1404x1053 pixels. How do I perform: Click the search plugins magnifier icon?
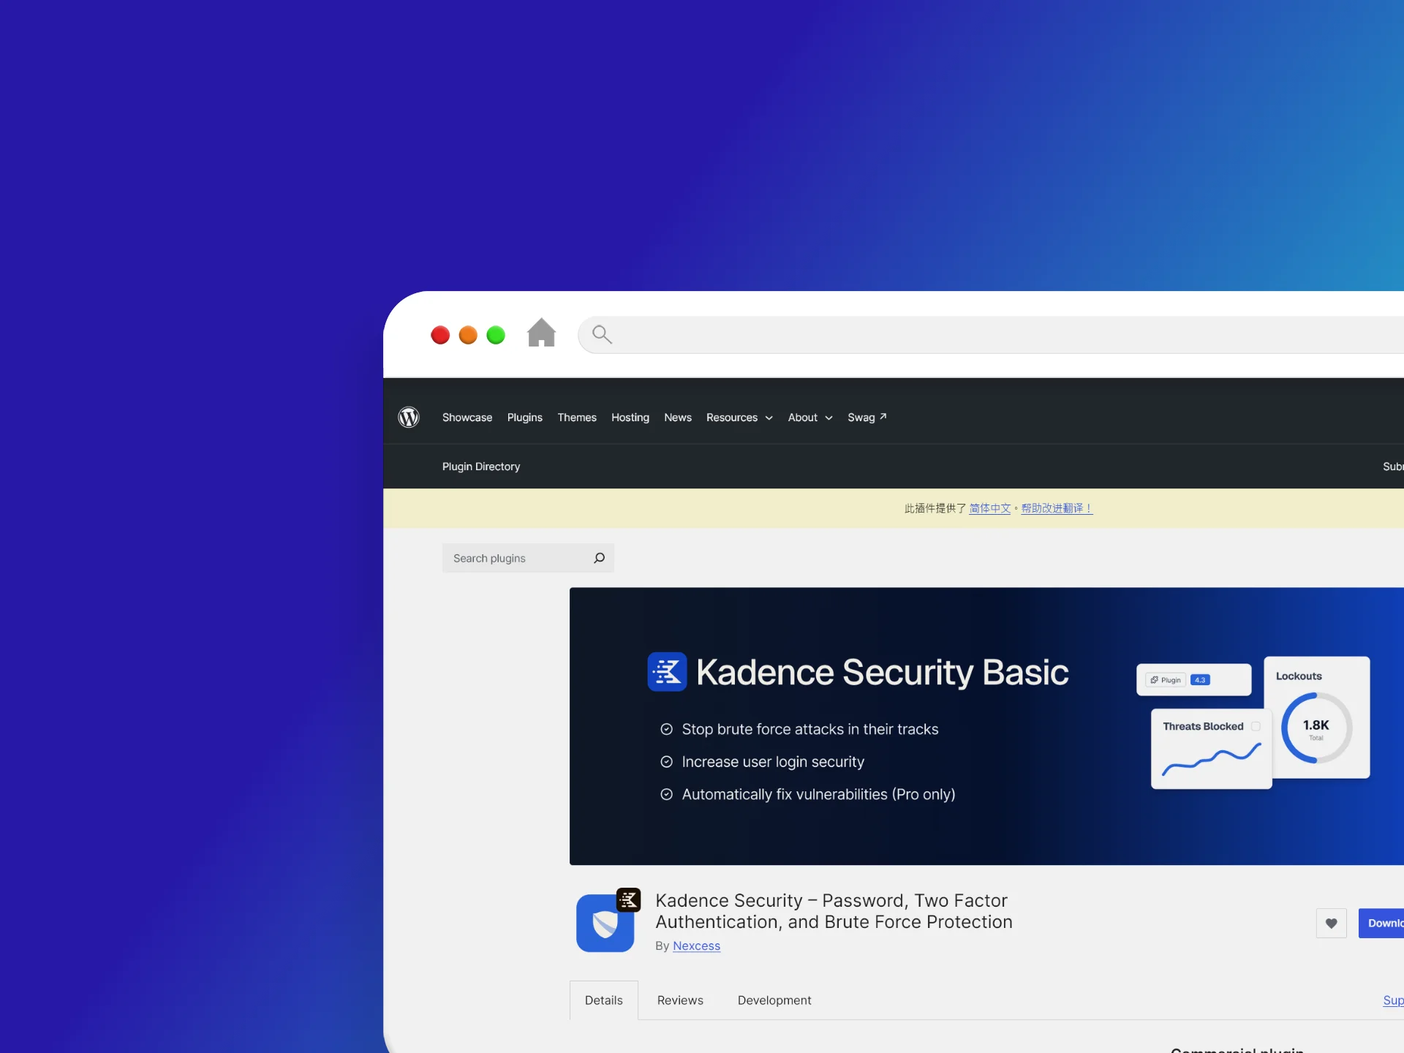(599, 558)
